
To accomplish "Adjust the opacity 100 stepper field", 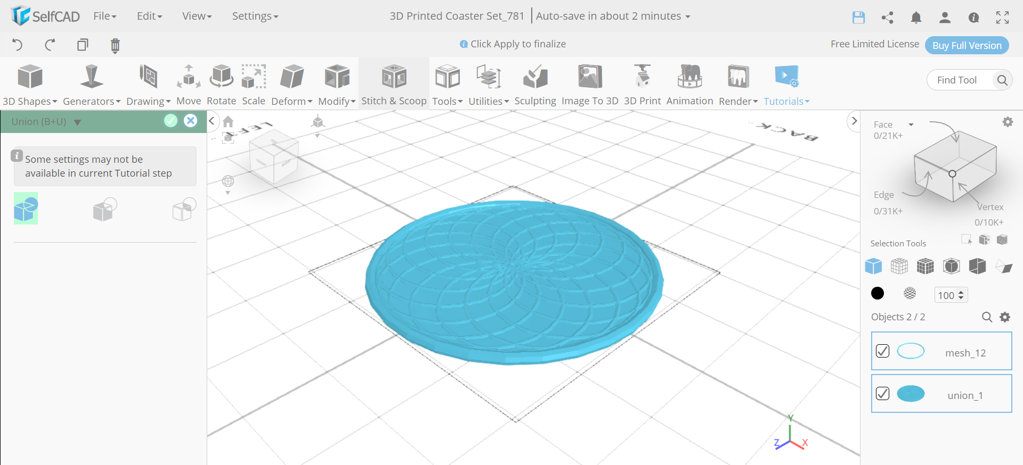I will pyautogui.click(x=951, y=295).
